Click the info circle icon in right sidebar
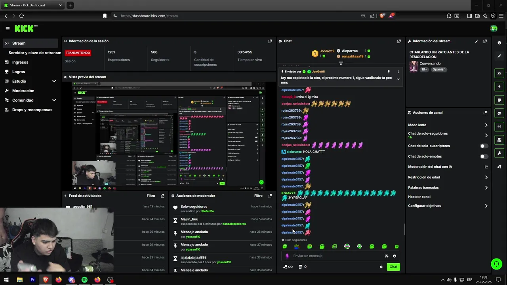Viewport: 507px width, 285px height. 499,43
